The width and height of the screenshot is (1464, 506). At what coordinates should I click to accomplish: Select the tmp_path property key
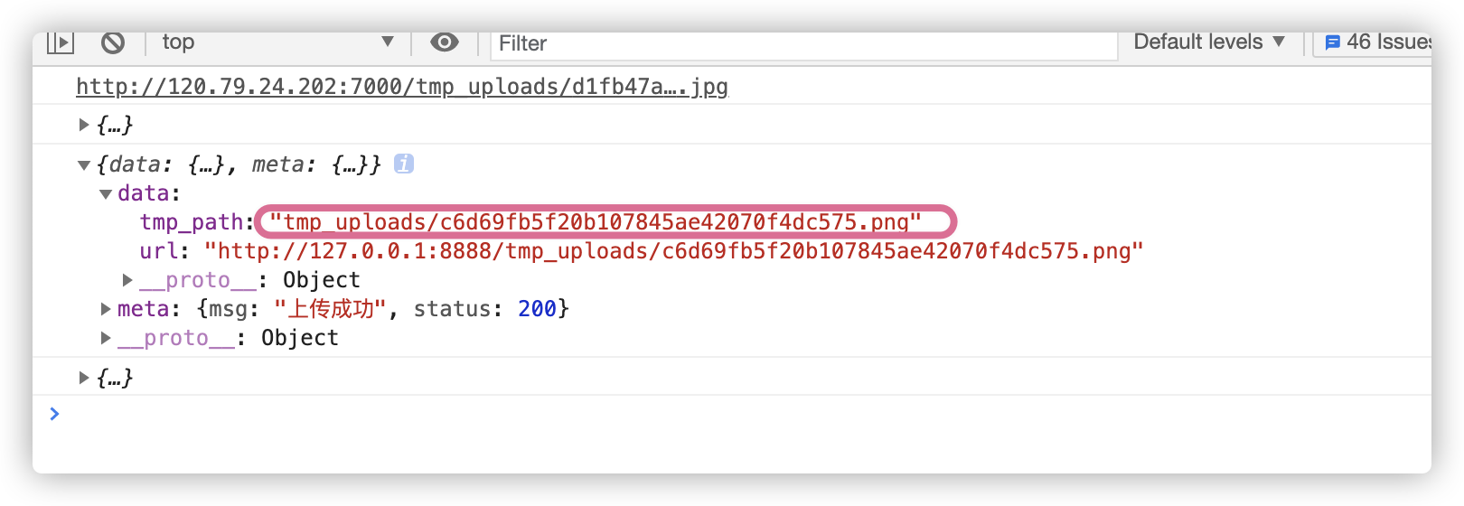(x=192, y=222)
